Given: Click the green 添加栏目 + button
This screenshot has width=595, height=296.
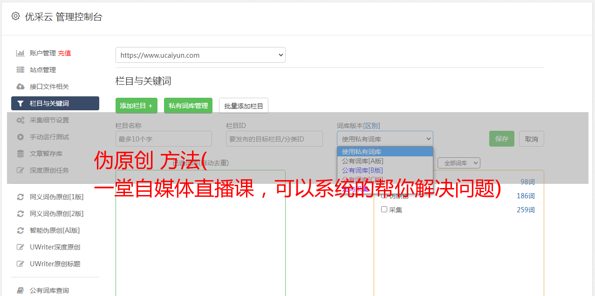Looking at the screenshot, I should point(137,106).
